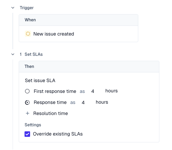Click the Response time label
The image size is (172, 150).
coord(50,102)
